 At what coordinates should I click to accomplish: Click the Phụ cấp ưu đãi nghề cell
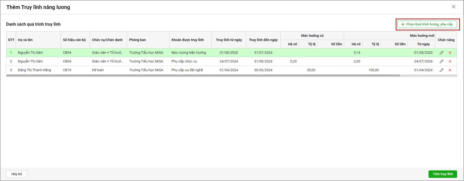pyautogui.click(x=187, y=70)
